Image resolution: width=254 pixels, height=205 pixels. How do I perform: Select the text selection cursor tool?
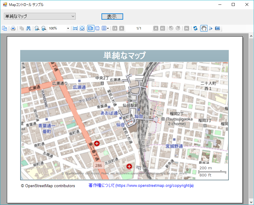click(211, 28)
